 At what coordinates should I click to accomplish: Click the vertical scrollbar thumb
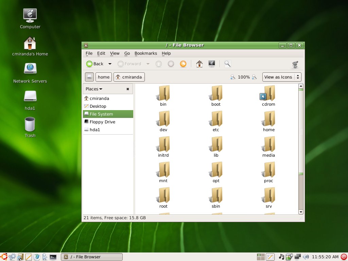(301, 132)
